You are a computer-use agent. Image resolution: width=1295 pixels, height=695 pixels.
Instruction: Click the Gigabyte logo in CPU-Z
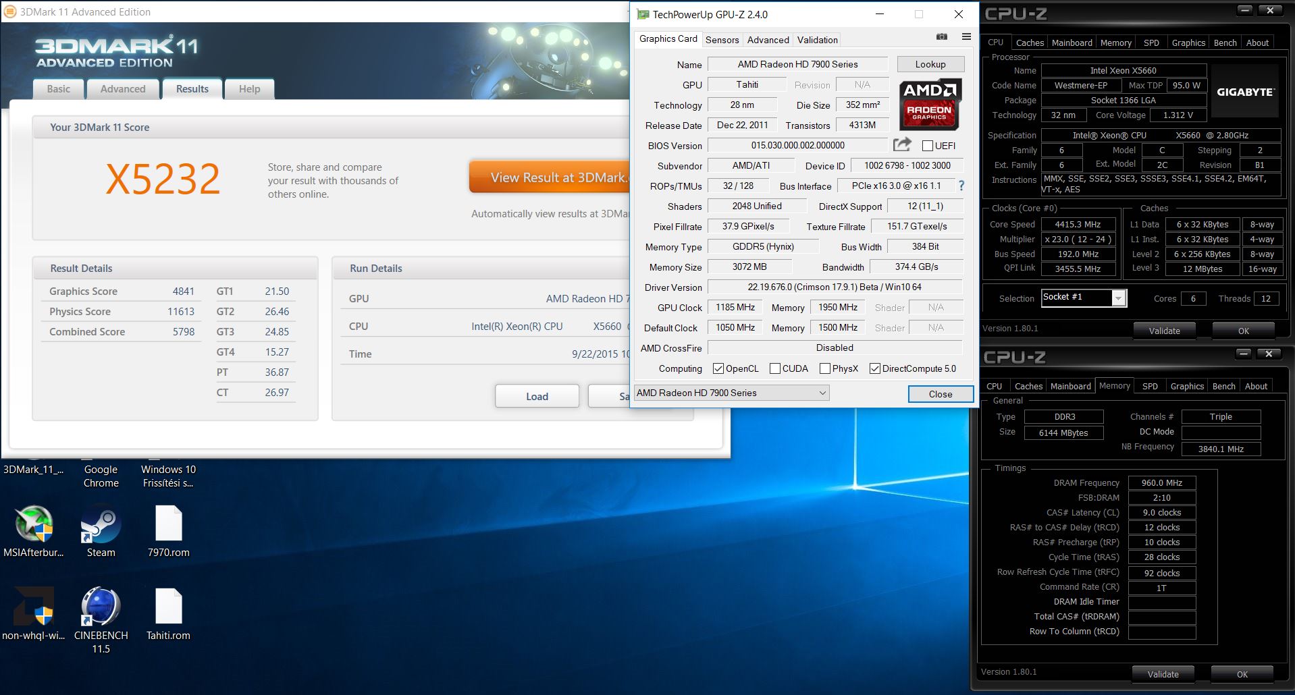point(1245,92)
